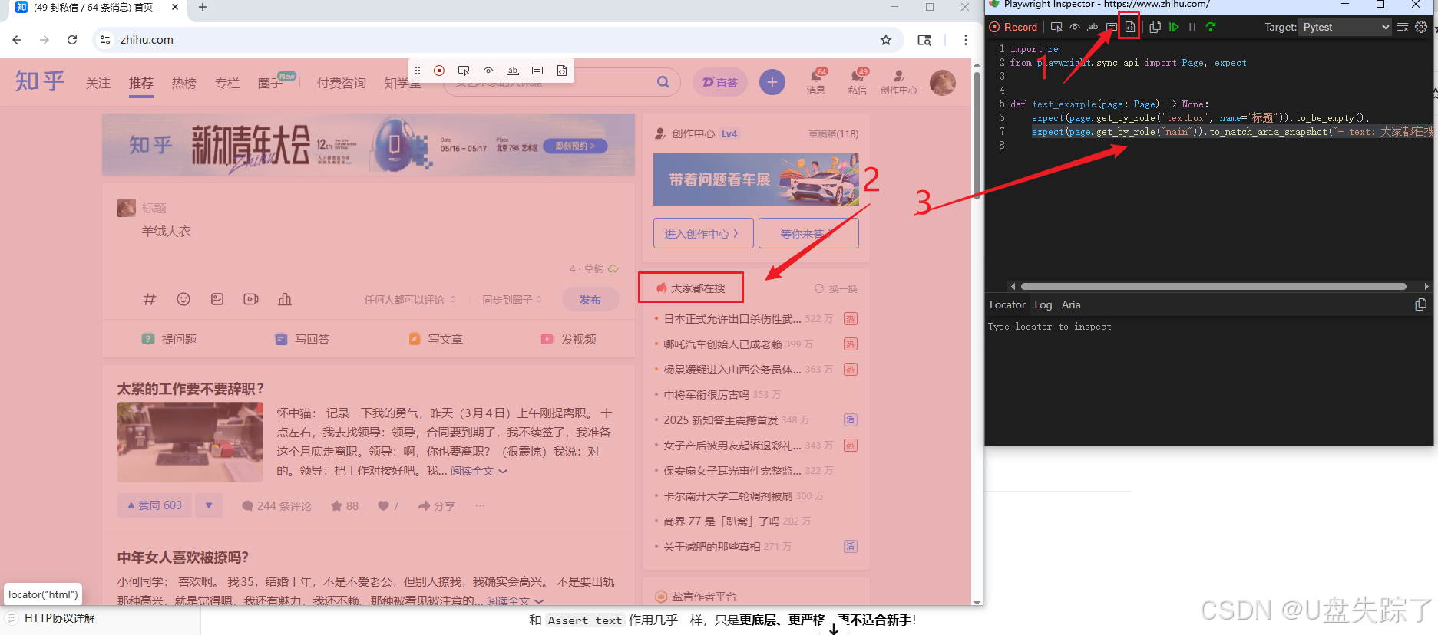This screenshot has height=635, width=1438.
Task: Open 任何人都可以评论 dropdown
Action: click(x=410, y=300)
